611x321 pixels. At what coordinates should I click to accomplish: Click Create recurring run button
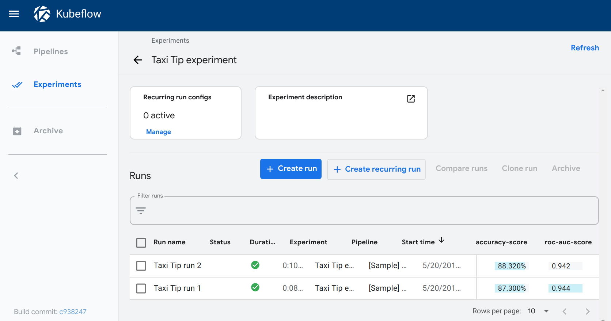(x=376, y=169)
